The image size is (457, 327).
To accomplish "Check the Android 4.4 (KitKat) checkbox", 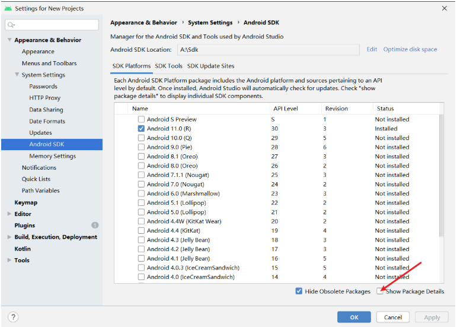I will [141, 230].
